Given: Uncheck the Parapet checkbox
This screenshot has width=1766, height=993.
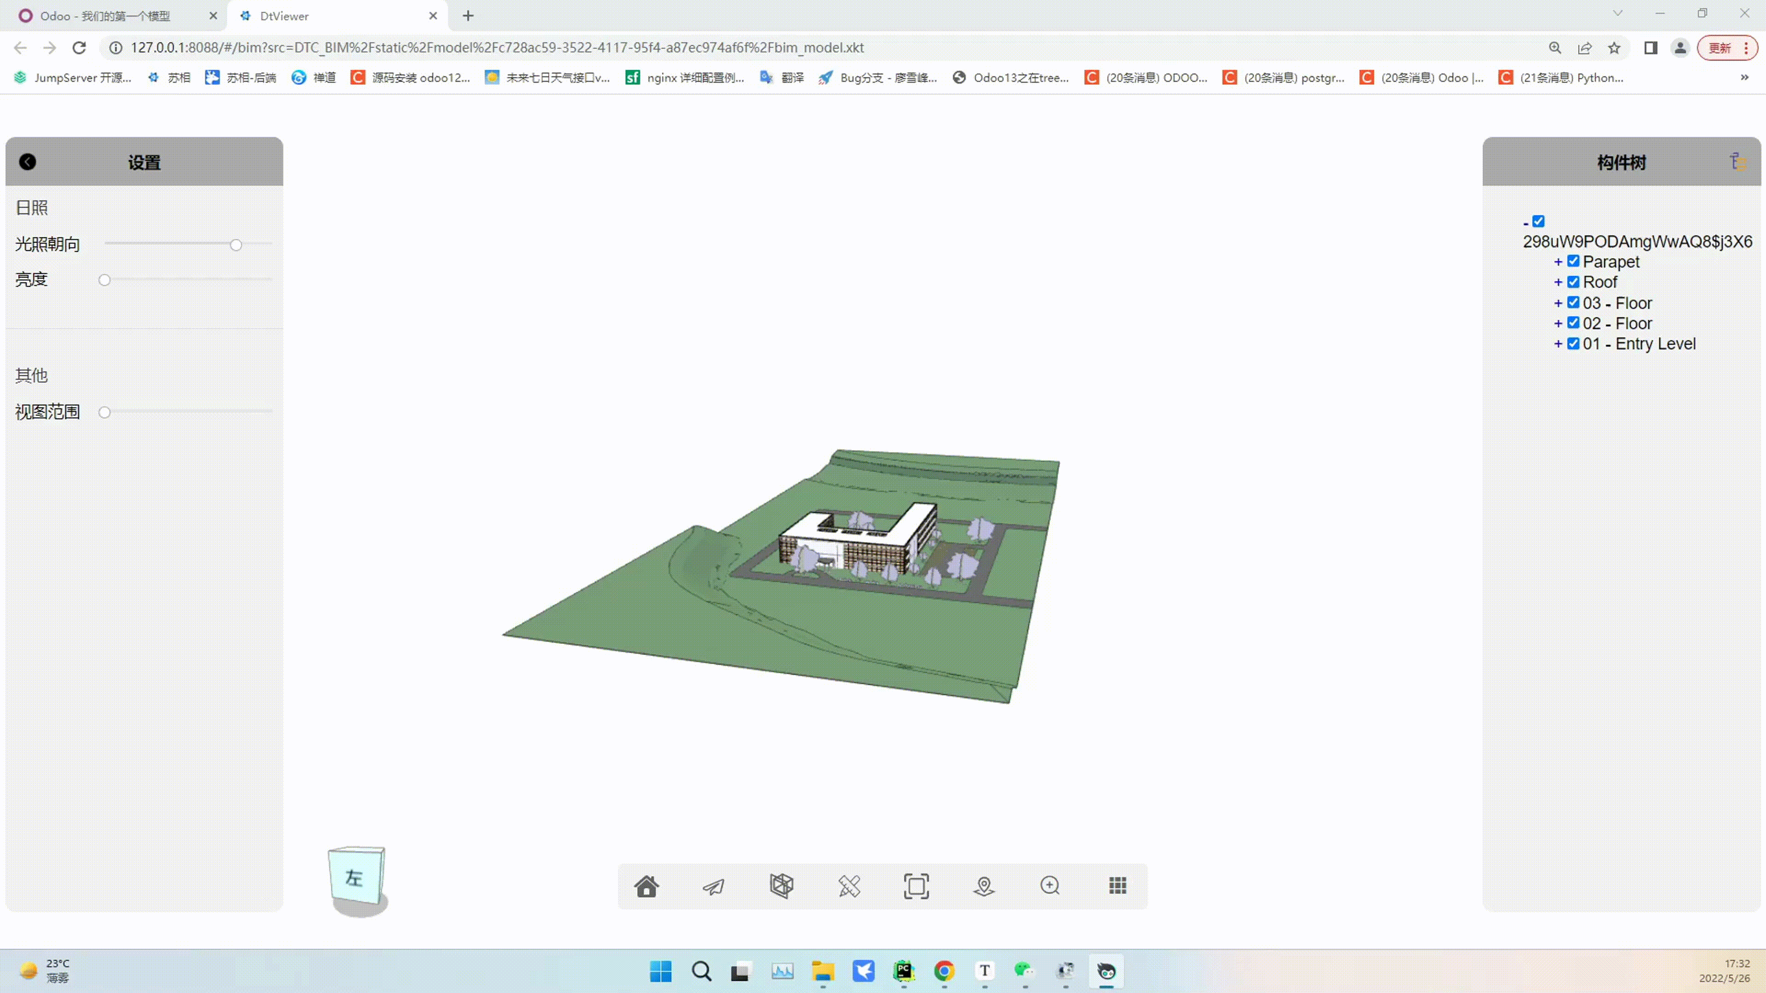Looking at the screenshot, I should click(x=1573, y=261).
